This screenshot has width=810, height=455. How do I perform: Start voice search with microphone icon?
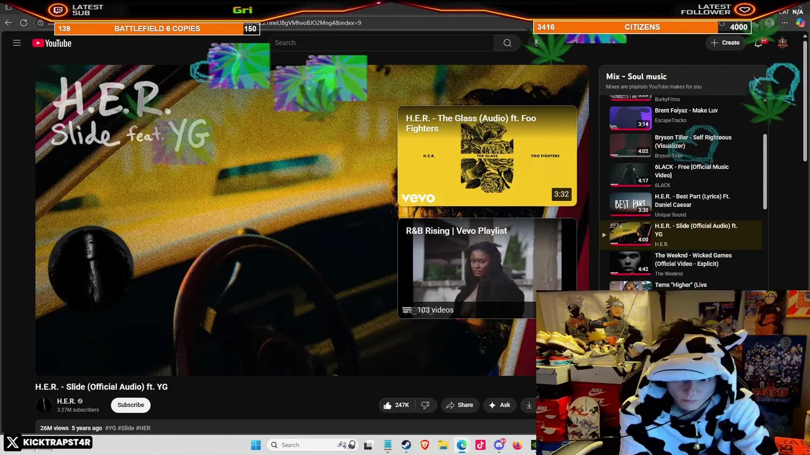[x=535, y=43]
